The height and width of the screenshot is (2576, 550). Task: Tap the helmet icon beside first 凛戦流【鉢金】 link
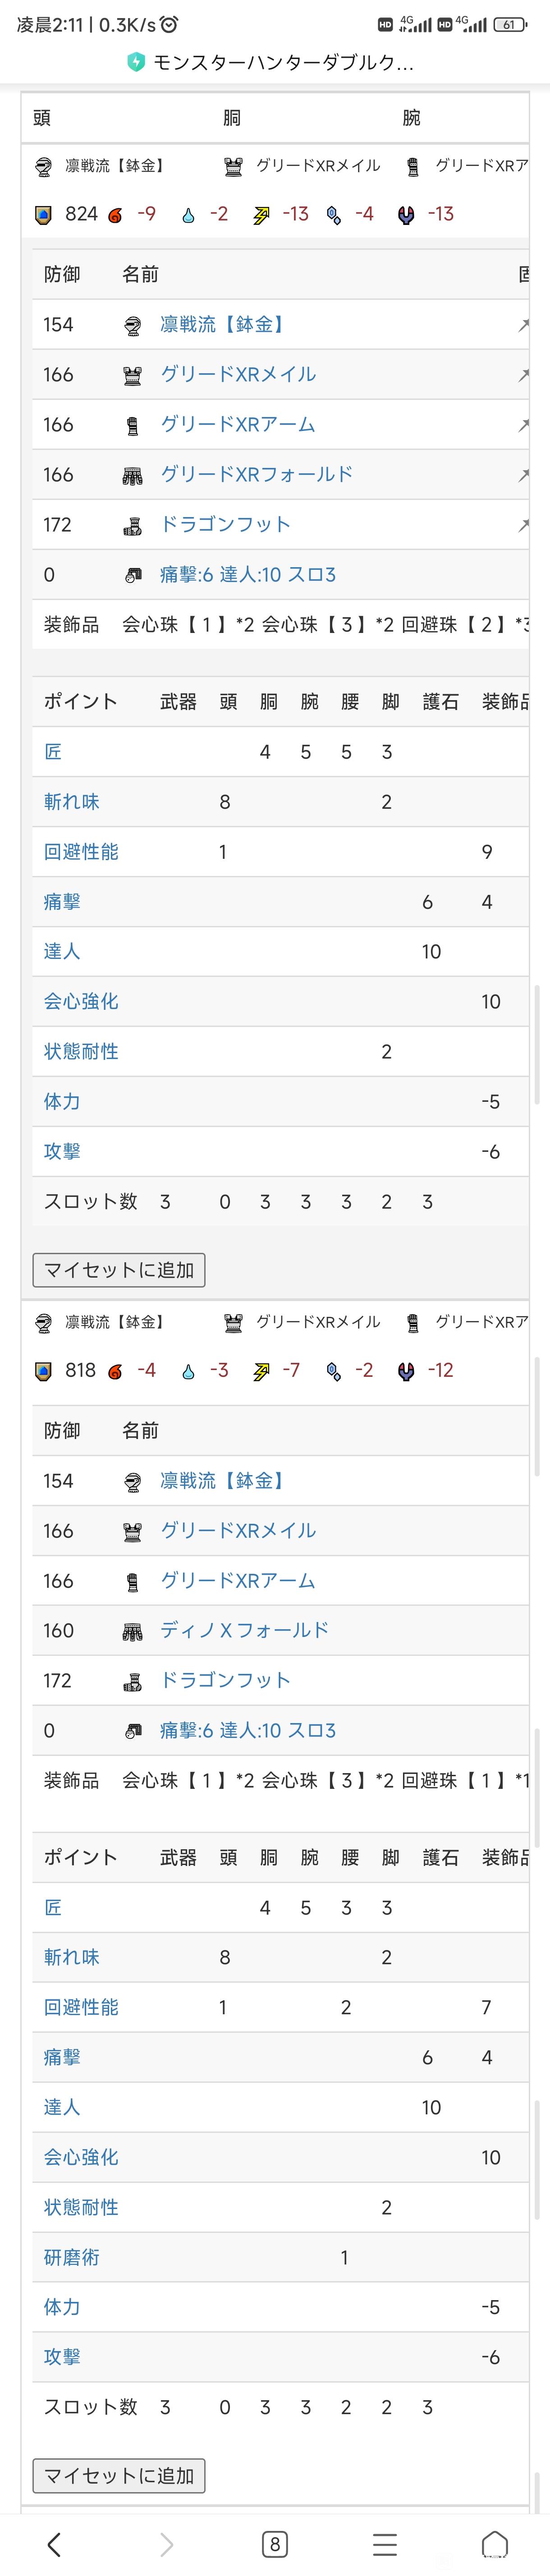pyautogui.click(x=132, y=325)
